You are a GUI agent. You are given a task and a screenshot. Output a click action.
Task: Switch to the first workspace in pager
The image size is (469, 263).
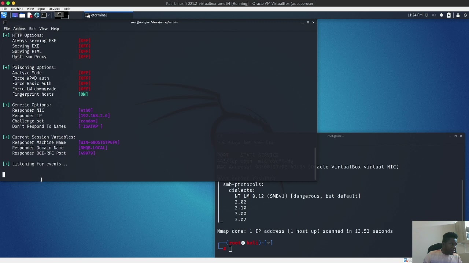(59, 15)
